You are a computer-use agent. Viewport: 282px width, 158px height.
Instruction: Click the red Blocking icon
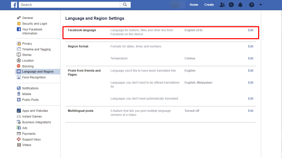19,66
